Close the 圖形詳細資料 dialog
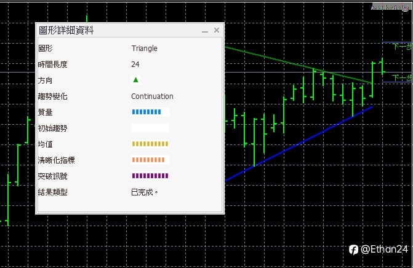413x268 pixels. 217,30
